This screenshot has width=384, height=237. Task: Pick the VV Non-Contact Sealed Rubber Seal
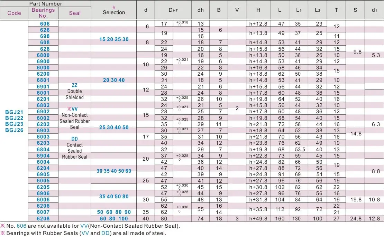coord(74,118)
